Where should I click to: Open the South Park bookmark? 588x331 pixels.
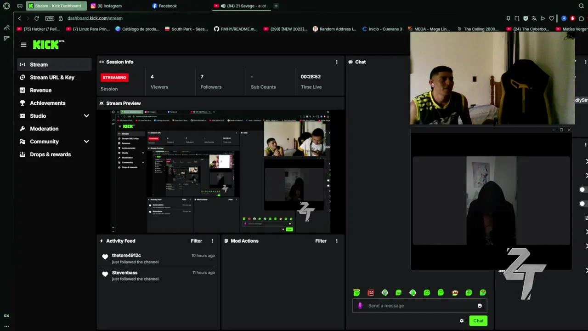pyautogui.click(x=186, y=29)
